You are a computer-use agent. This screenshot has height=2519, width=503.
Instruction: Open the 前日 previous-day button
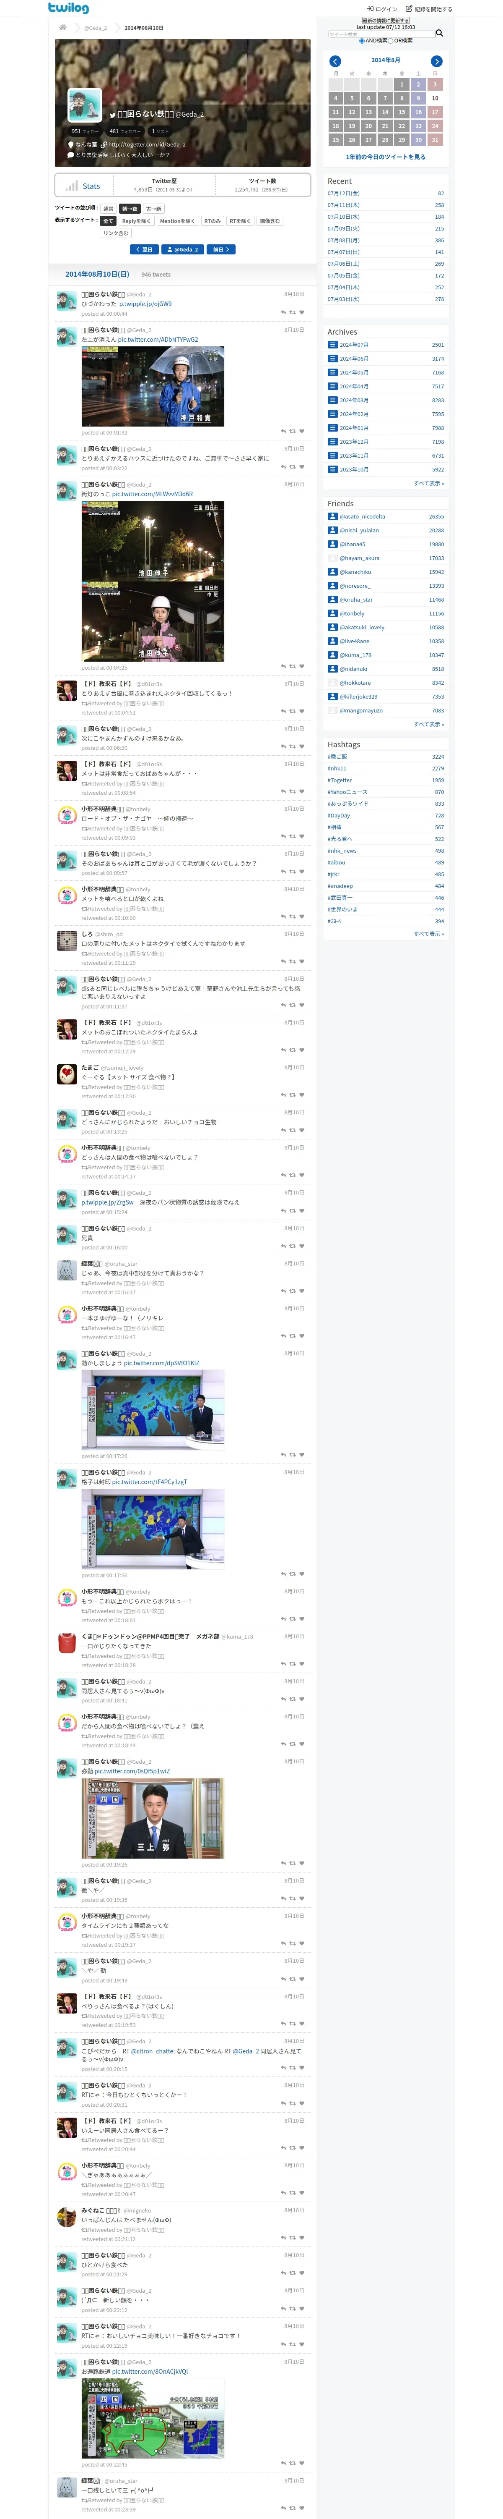(x=222, y=250)
